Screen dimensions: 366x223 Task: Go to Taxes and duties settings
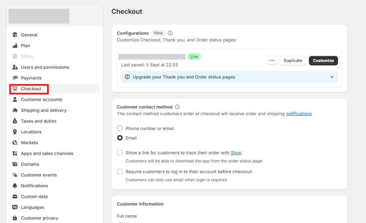(x=38, y=121)
